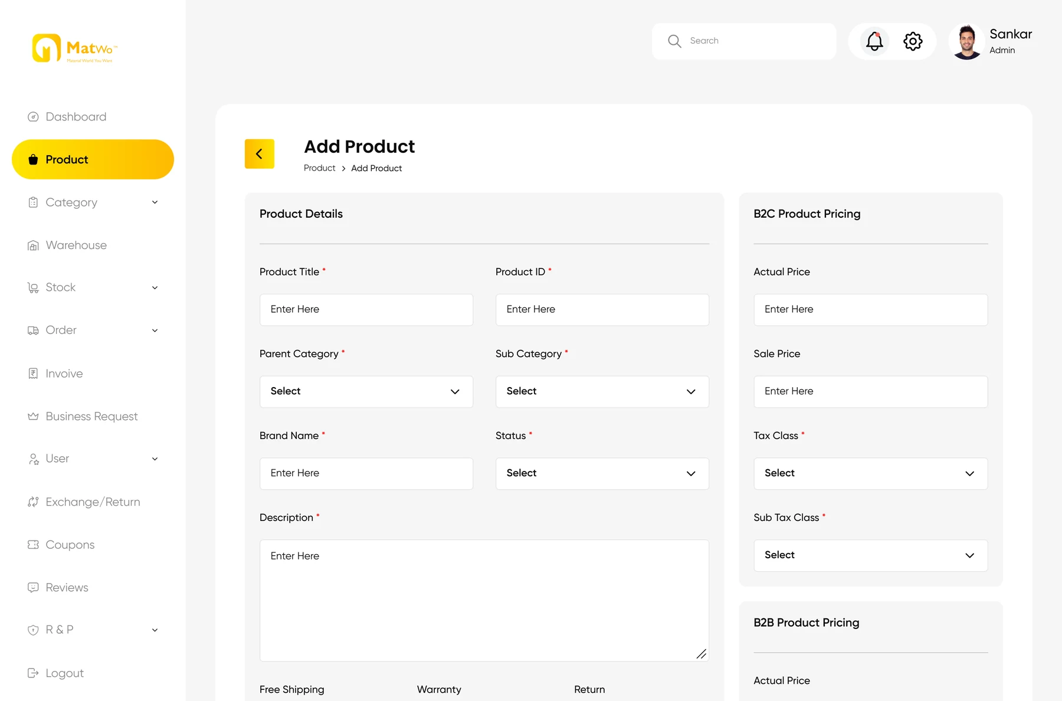Click the Product Title input field

click(x=366, y=310)
